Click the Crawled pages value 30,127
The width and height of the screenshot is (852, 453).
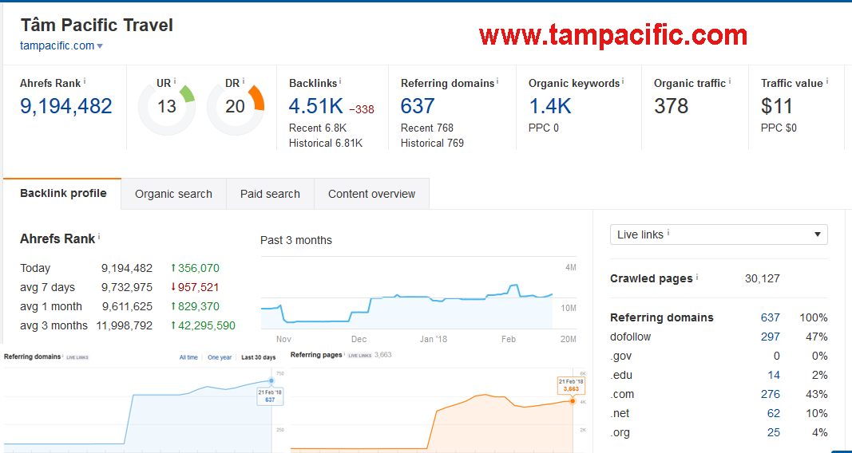(x=763, y=279)
